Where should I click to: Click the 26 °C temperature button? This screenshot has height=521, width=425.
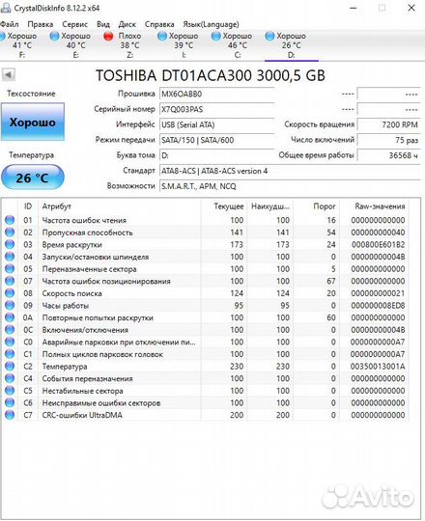click(33, 178)
